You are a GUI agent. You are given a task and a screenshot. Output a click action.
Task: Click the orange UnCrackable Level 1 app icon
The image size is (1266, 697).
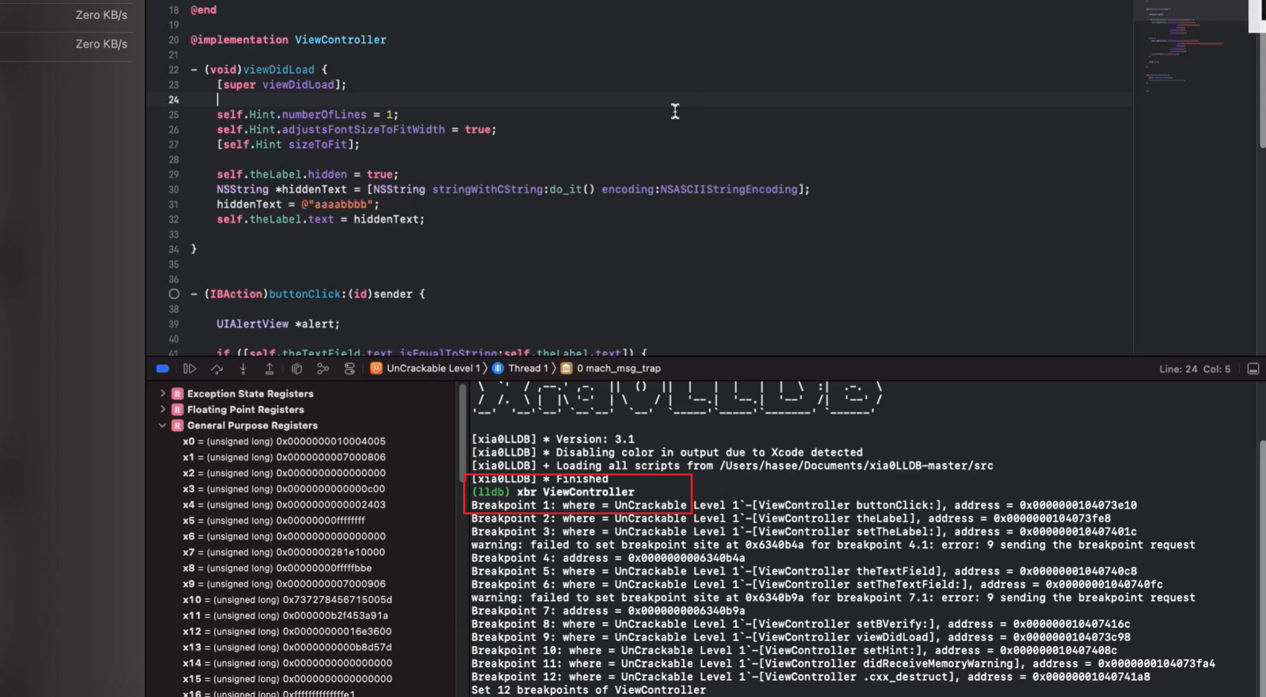click(376, 369)
